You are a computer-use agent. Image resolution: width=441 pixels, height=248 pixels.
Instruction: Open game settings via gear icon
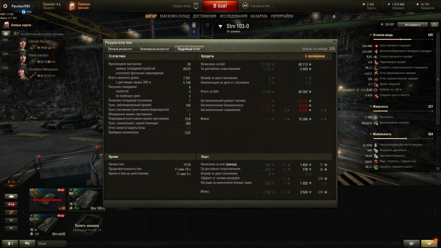tap(6, 6)
